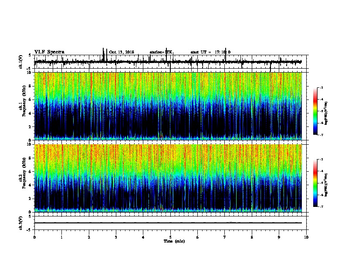The height and width of the screenshot is (266, 345).
Task: Click the ch.2 spectrogram color bar
Action: (315, 183)
